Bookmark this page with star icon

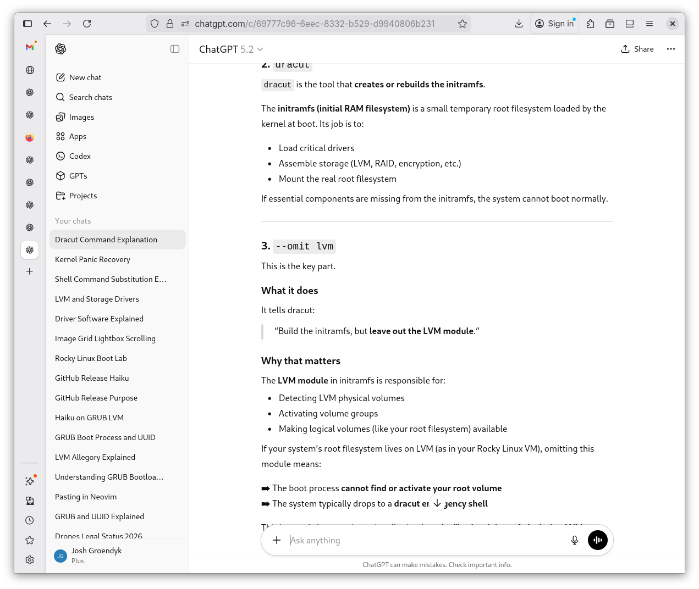462,24
